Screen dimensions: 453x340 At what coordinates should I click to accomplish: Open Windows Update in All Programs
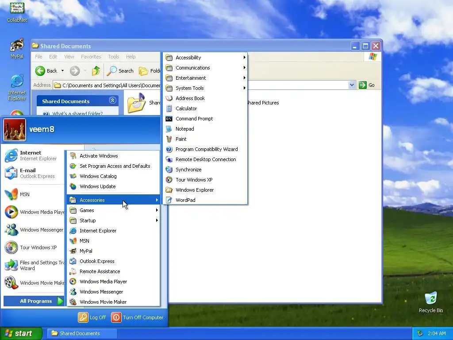click(x=113, y=186)
